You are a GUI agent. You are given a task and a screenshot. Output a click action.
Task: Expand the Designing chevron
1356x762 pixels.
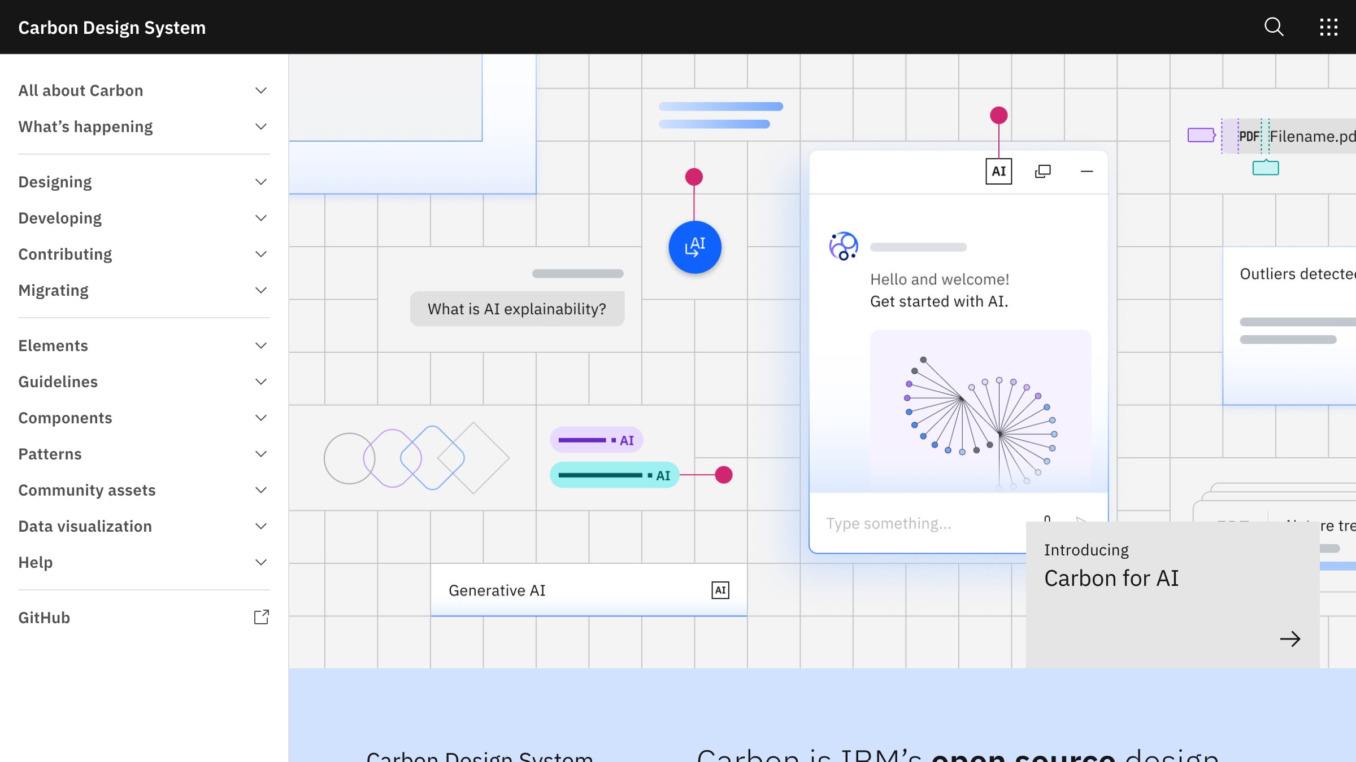260,182
